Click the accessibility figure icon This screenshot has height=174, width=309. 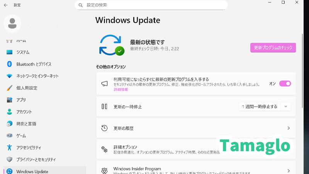[x=9, y=147]
